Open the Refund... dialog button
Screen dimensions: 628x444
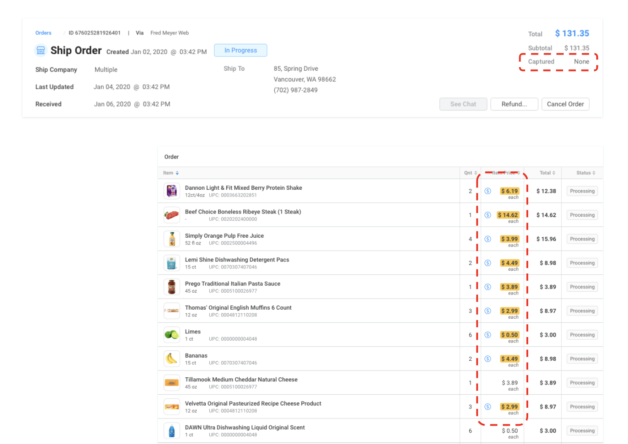(514, 104)
